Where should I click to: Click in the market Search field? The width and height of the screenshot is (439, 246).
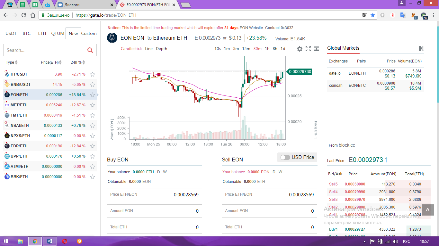point(45,50)
